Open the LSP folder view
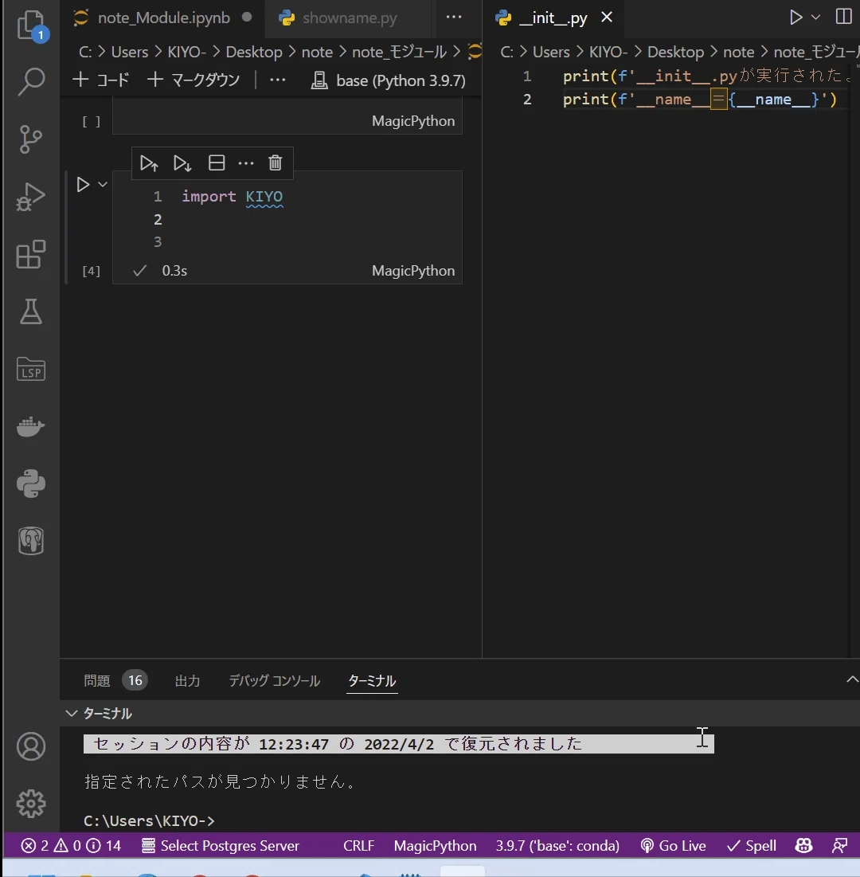 click(x=31, y=369)
